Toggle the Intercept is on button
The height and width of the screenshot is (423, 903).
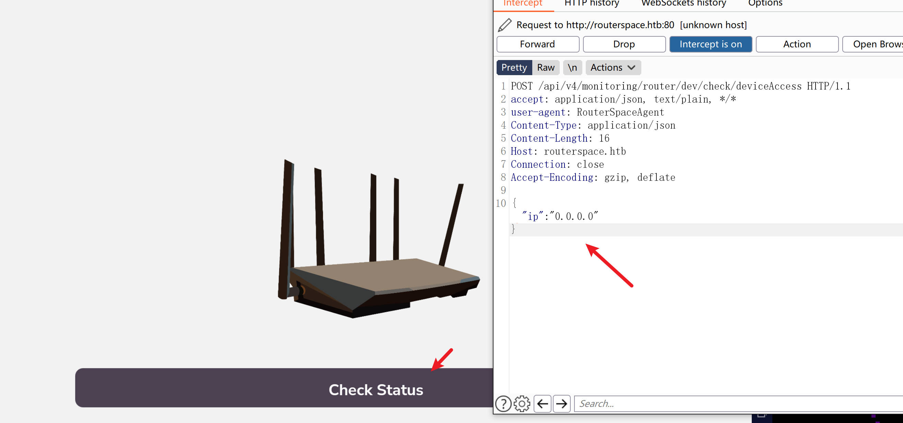tap(710, 44)
